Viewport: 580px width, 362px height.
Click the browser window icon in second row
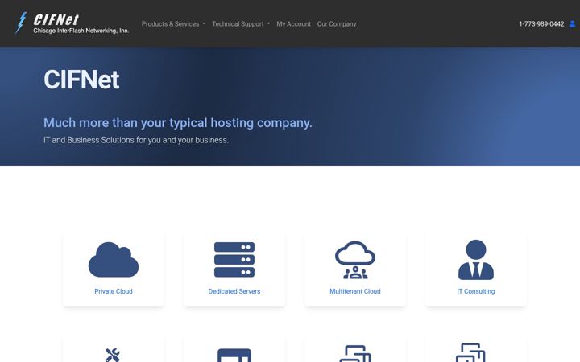234,355
